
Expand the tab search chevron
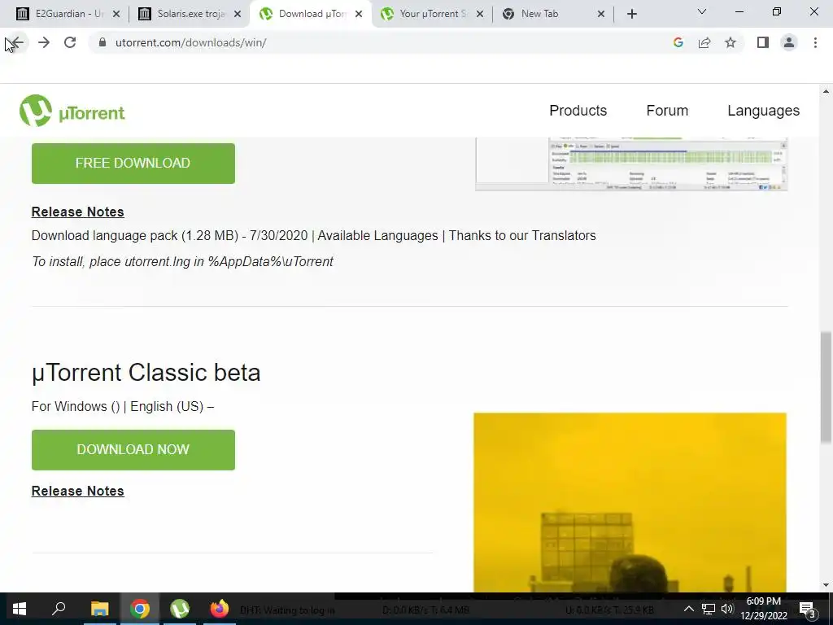pyautogui.click(x=702, y=11)
